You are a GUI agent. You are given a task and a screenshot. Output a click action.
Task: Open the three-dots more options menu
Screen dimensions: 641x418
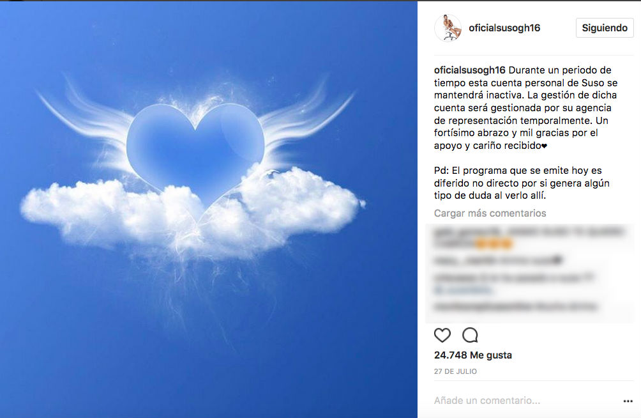pos(628,401)
